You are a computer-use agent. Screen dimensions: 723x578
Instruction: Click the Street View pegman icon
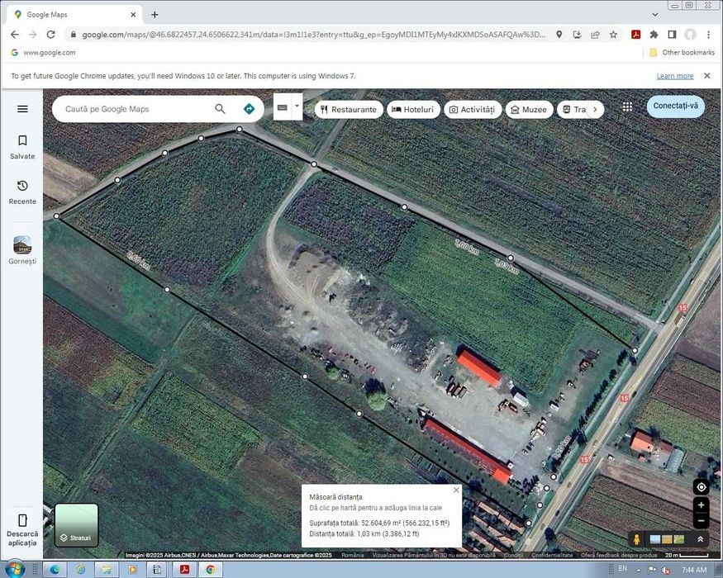point(636,539)
